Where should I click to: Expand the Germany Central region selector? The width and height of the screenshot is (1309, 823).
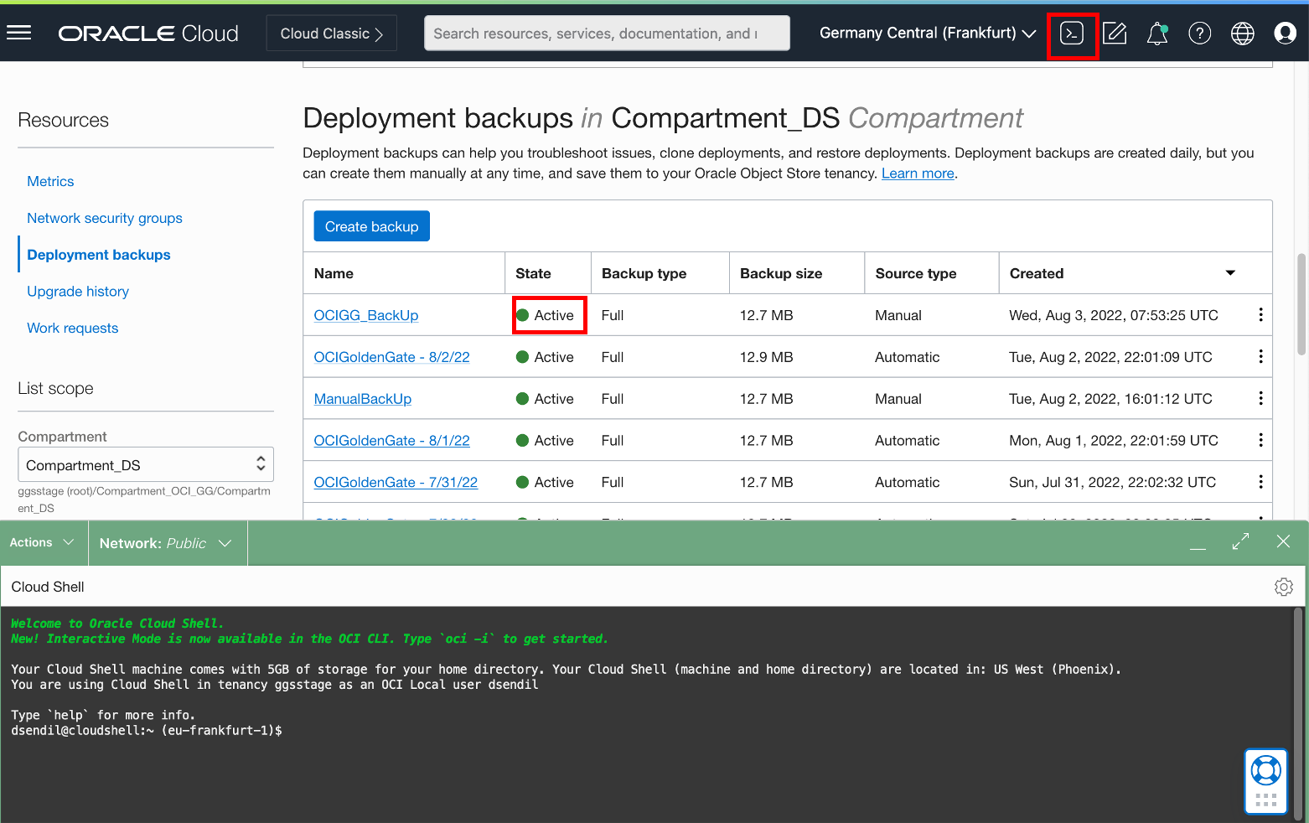[927, 34]
